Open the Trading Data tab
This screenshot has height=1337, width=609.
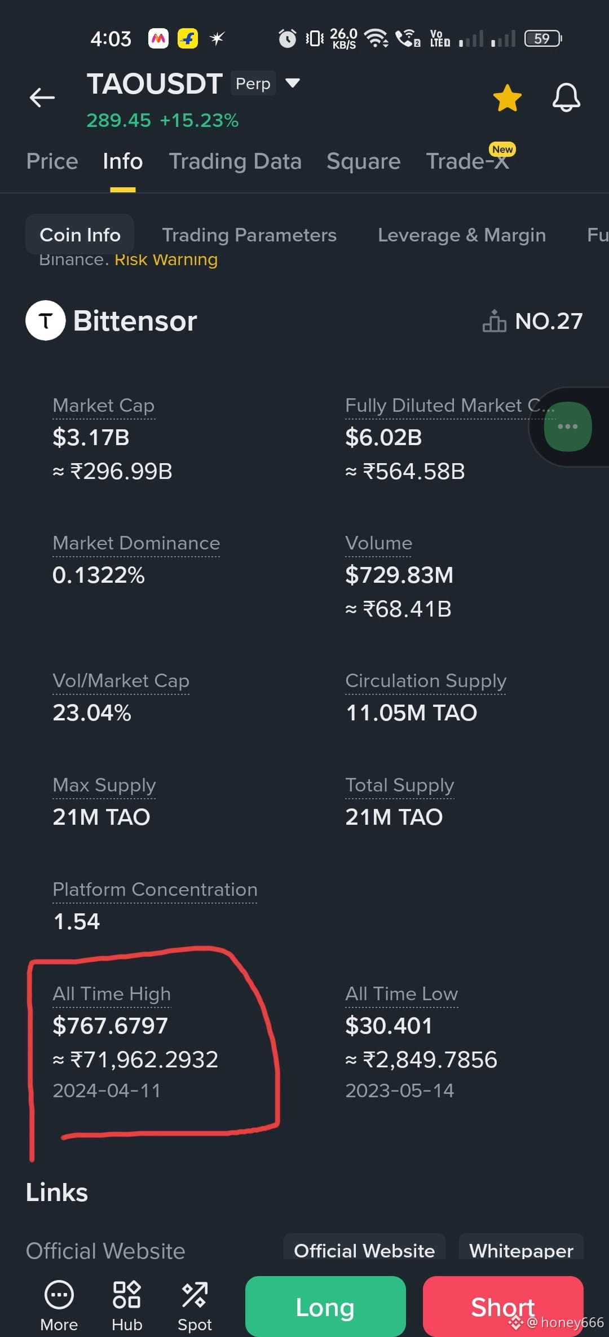pyautogui.click(x=235, y=161)
